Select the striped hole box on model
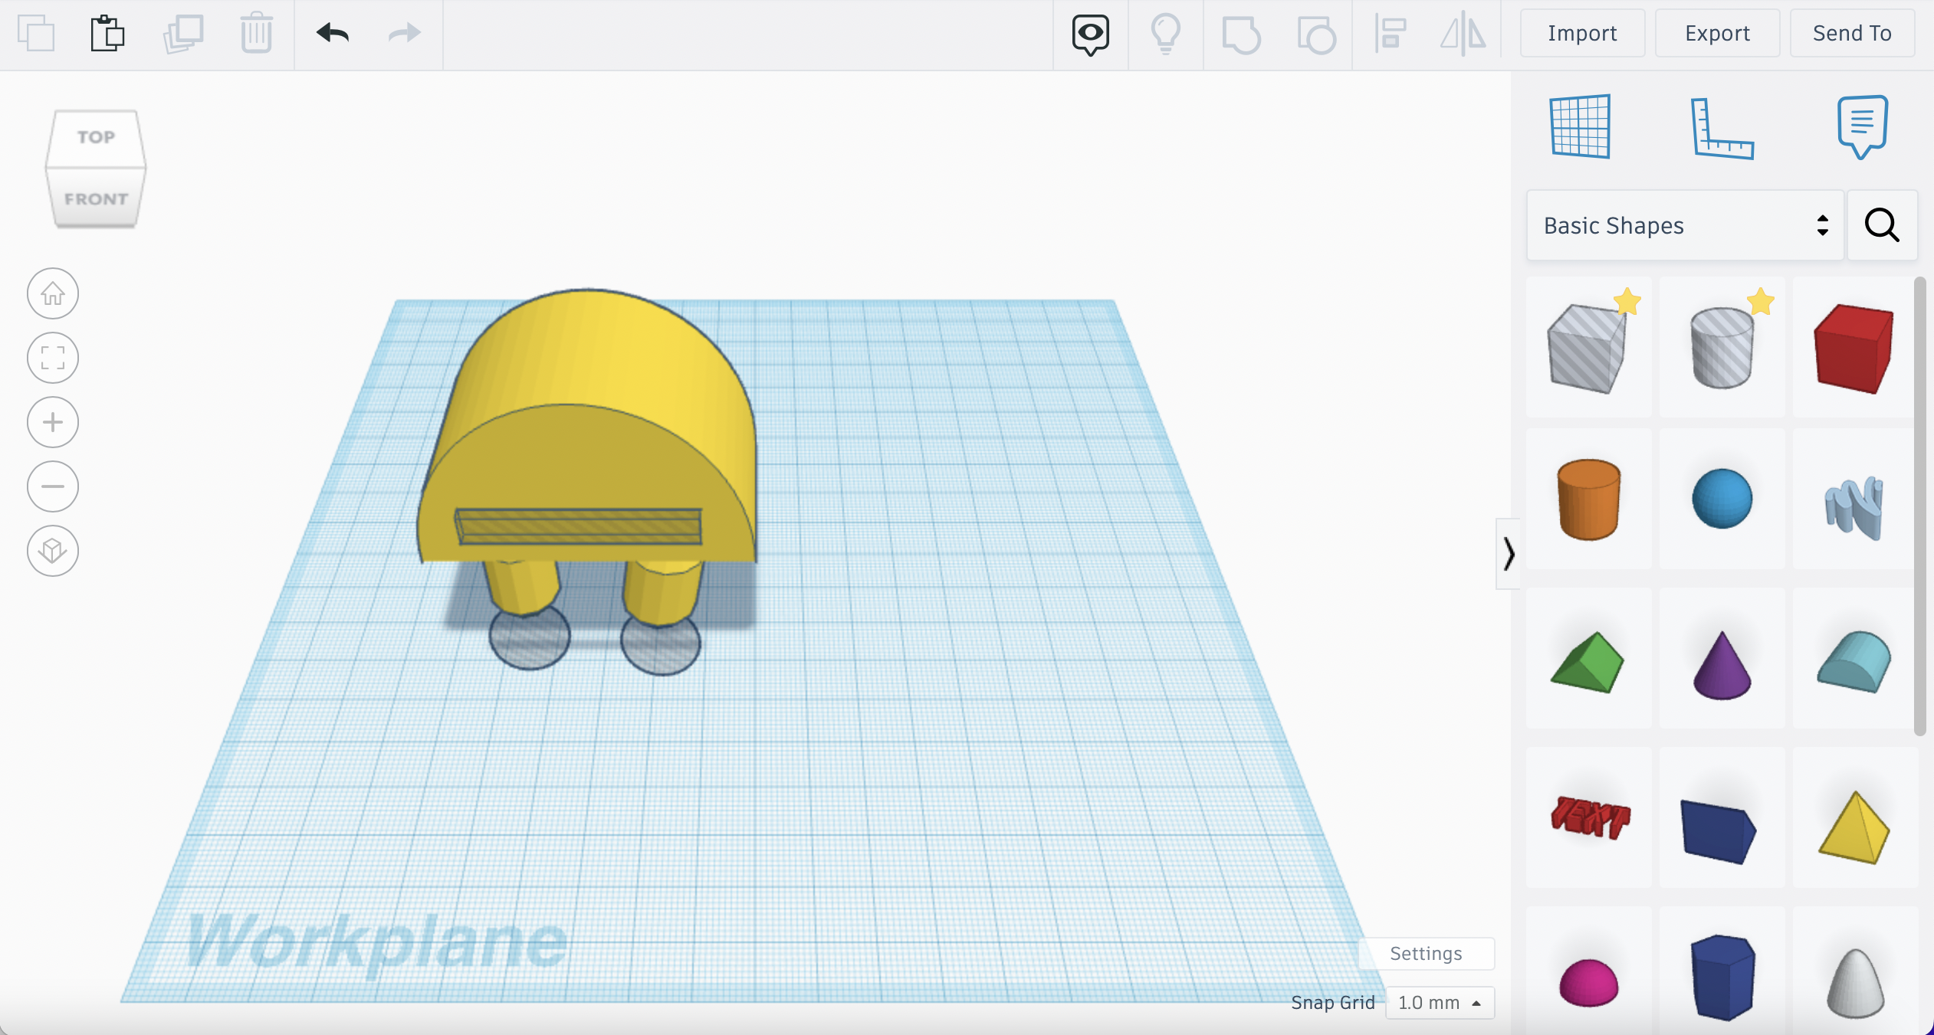 [x=579, y=526]
